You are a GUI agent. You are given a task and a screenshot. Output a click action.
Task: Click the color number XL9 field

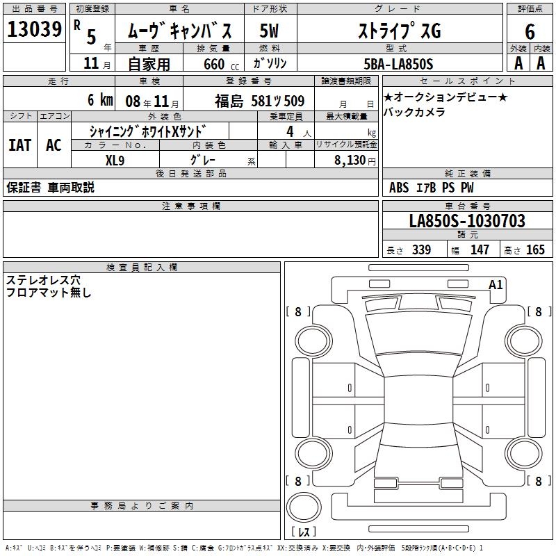tap(115, 159)
